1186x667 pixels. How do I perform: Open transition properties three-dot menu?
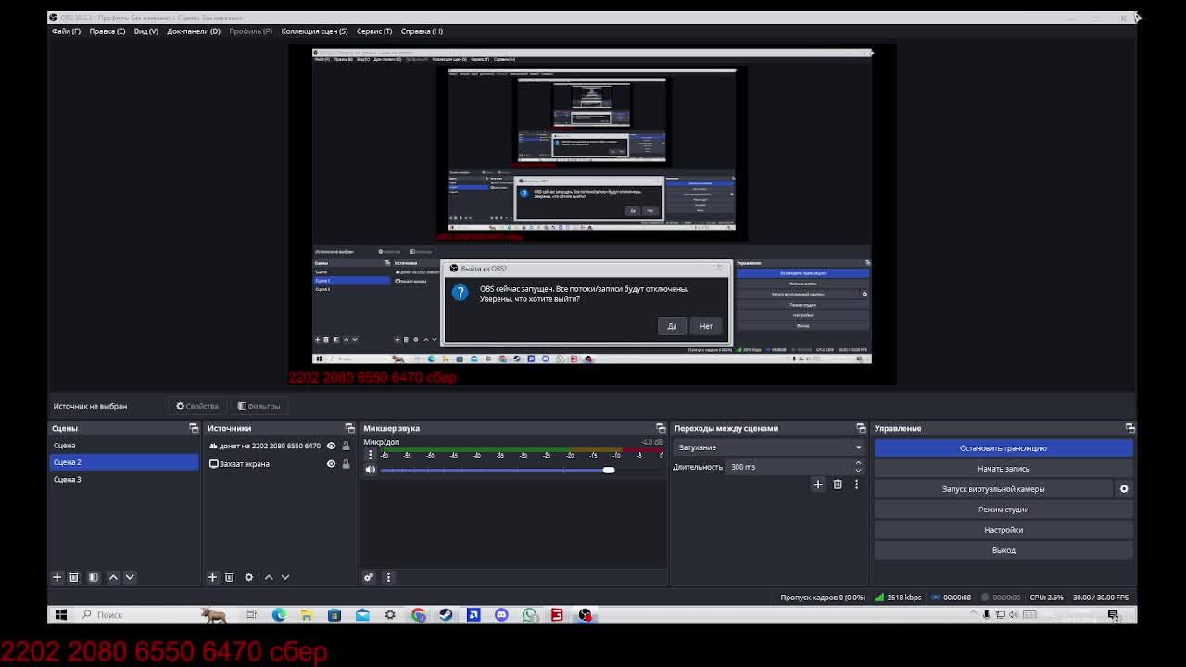point(856,485)
